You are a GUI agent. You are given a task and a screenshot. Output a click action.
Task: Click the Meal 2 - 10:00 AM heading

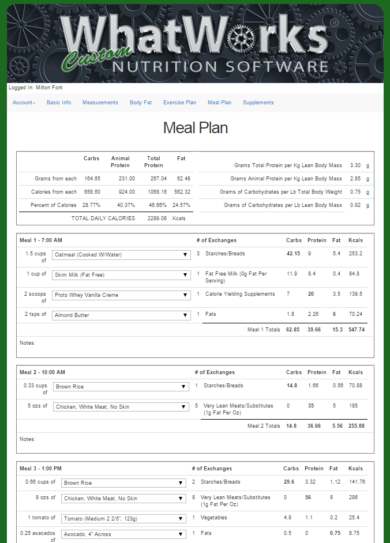click(42, 372)
